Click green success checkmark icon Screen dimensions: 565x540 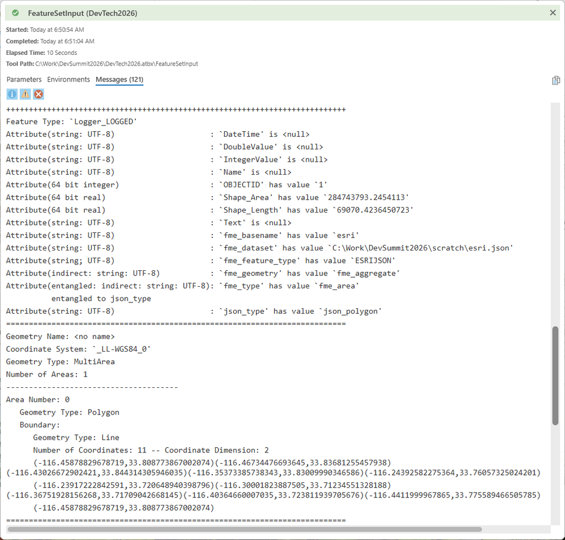(x=15, y=13)
